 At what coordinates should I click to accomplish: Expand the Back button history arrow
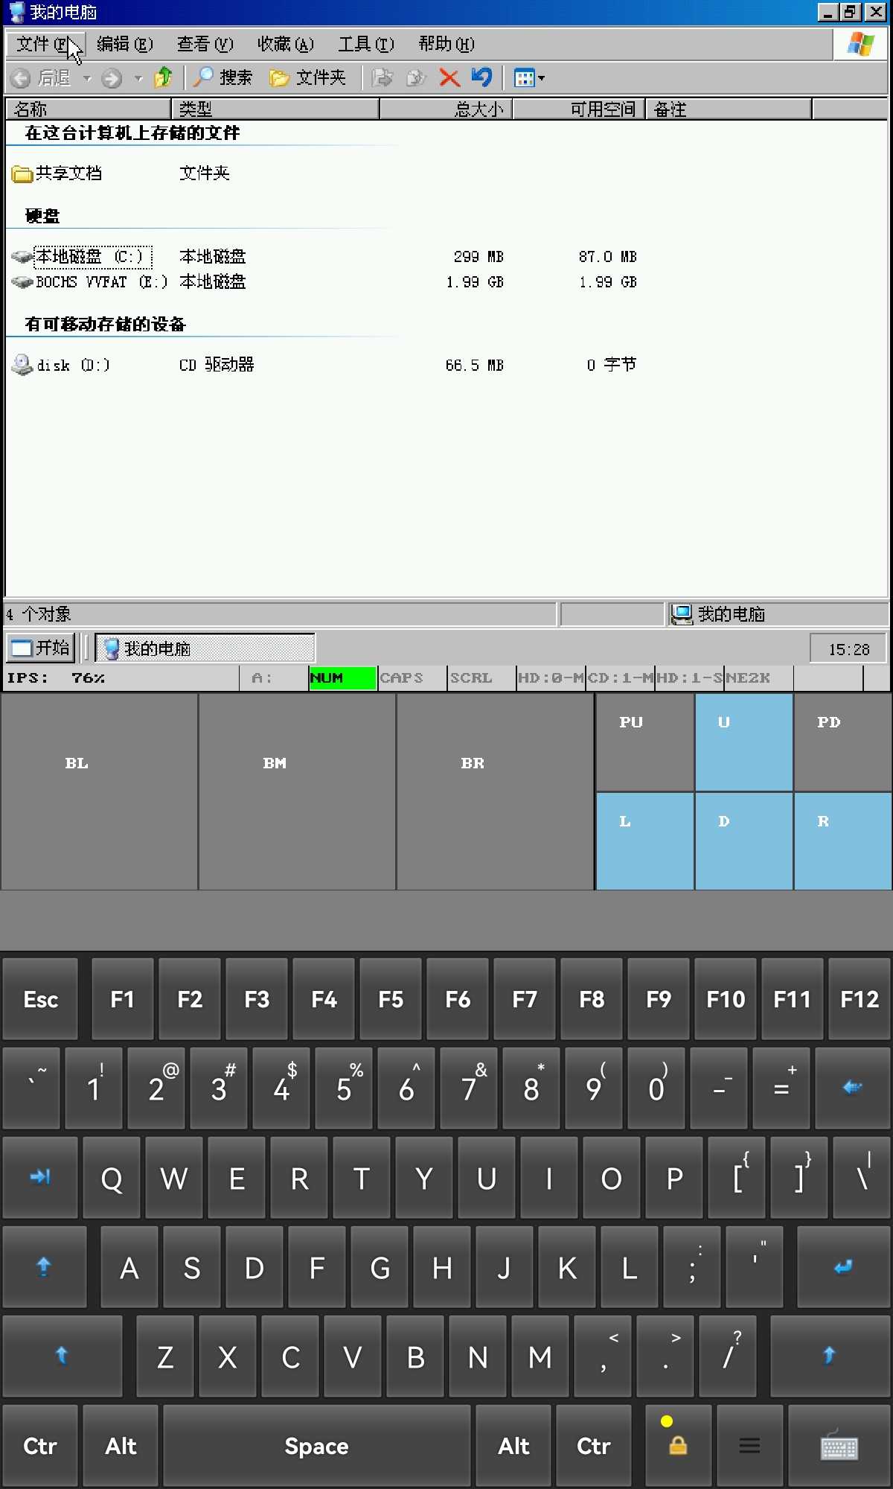[x=87, y=78]
